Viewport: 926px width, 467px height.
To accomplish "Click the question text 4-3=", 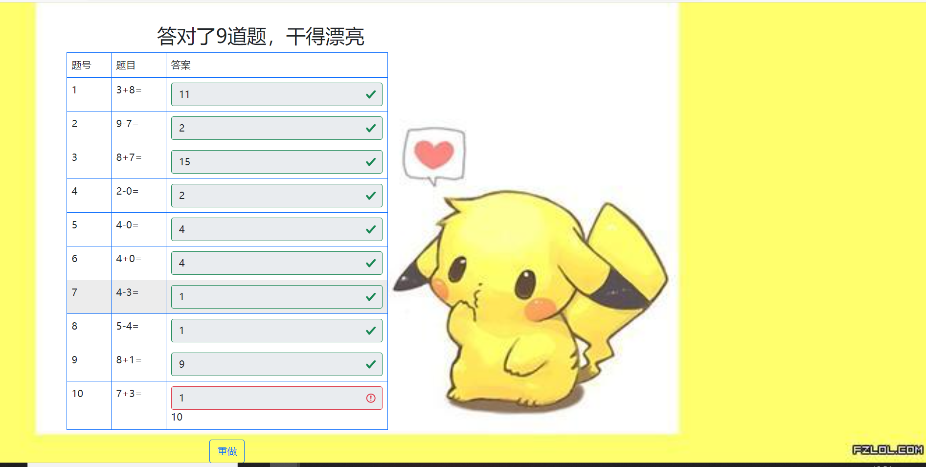I will [127, 292].
